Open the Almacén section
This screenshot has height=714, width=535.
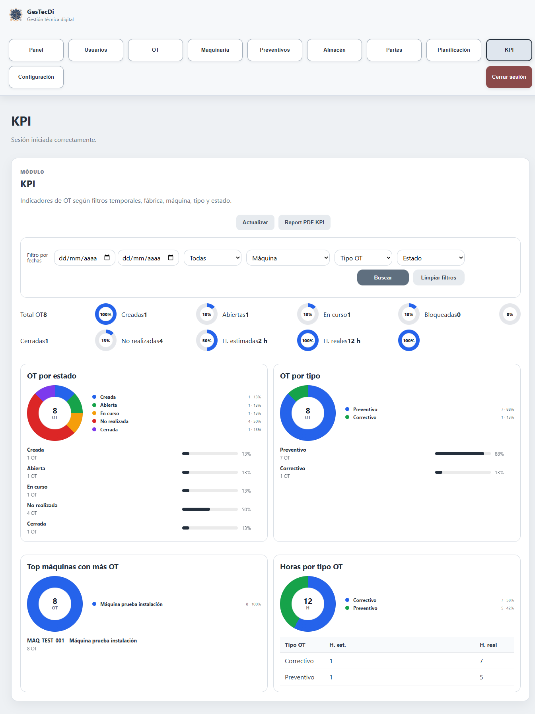[335, 50]
